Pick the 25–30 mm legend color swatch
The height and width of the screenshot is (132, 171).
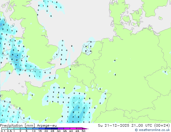point(54,128)
